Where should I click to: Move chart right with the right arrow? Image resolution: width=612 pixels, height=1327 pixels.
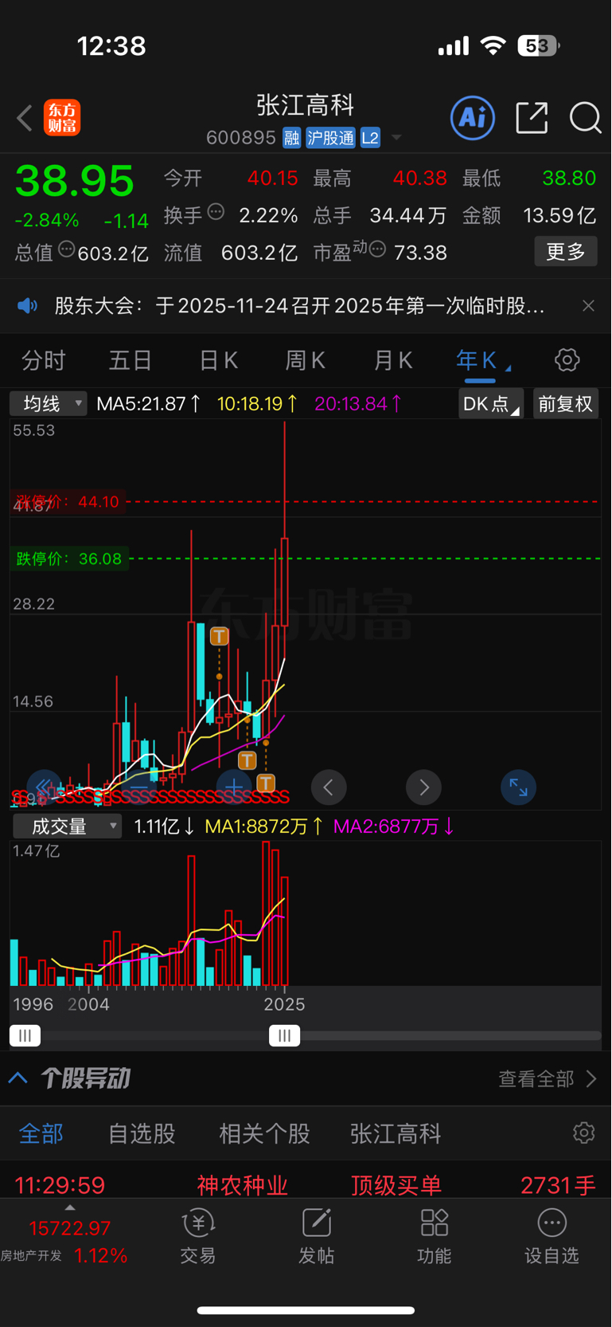[423, 788]
